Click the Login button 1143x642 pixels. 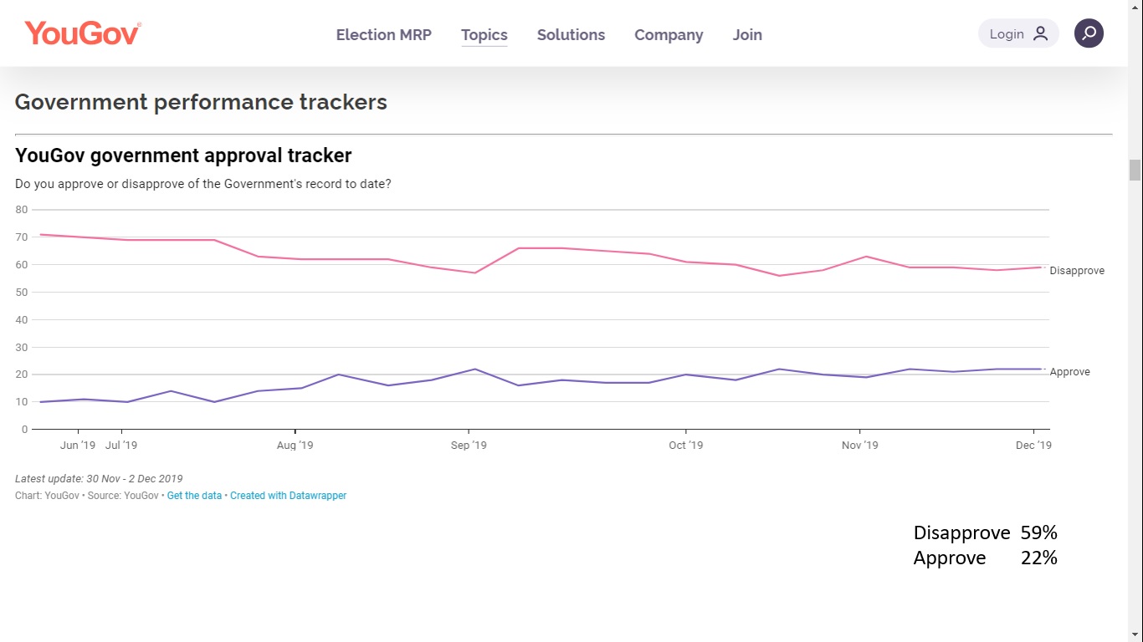(1018, 33)
